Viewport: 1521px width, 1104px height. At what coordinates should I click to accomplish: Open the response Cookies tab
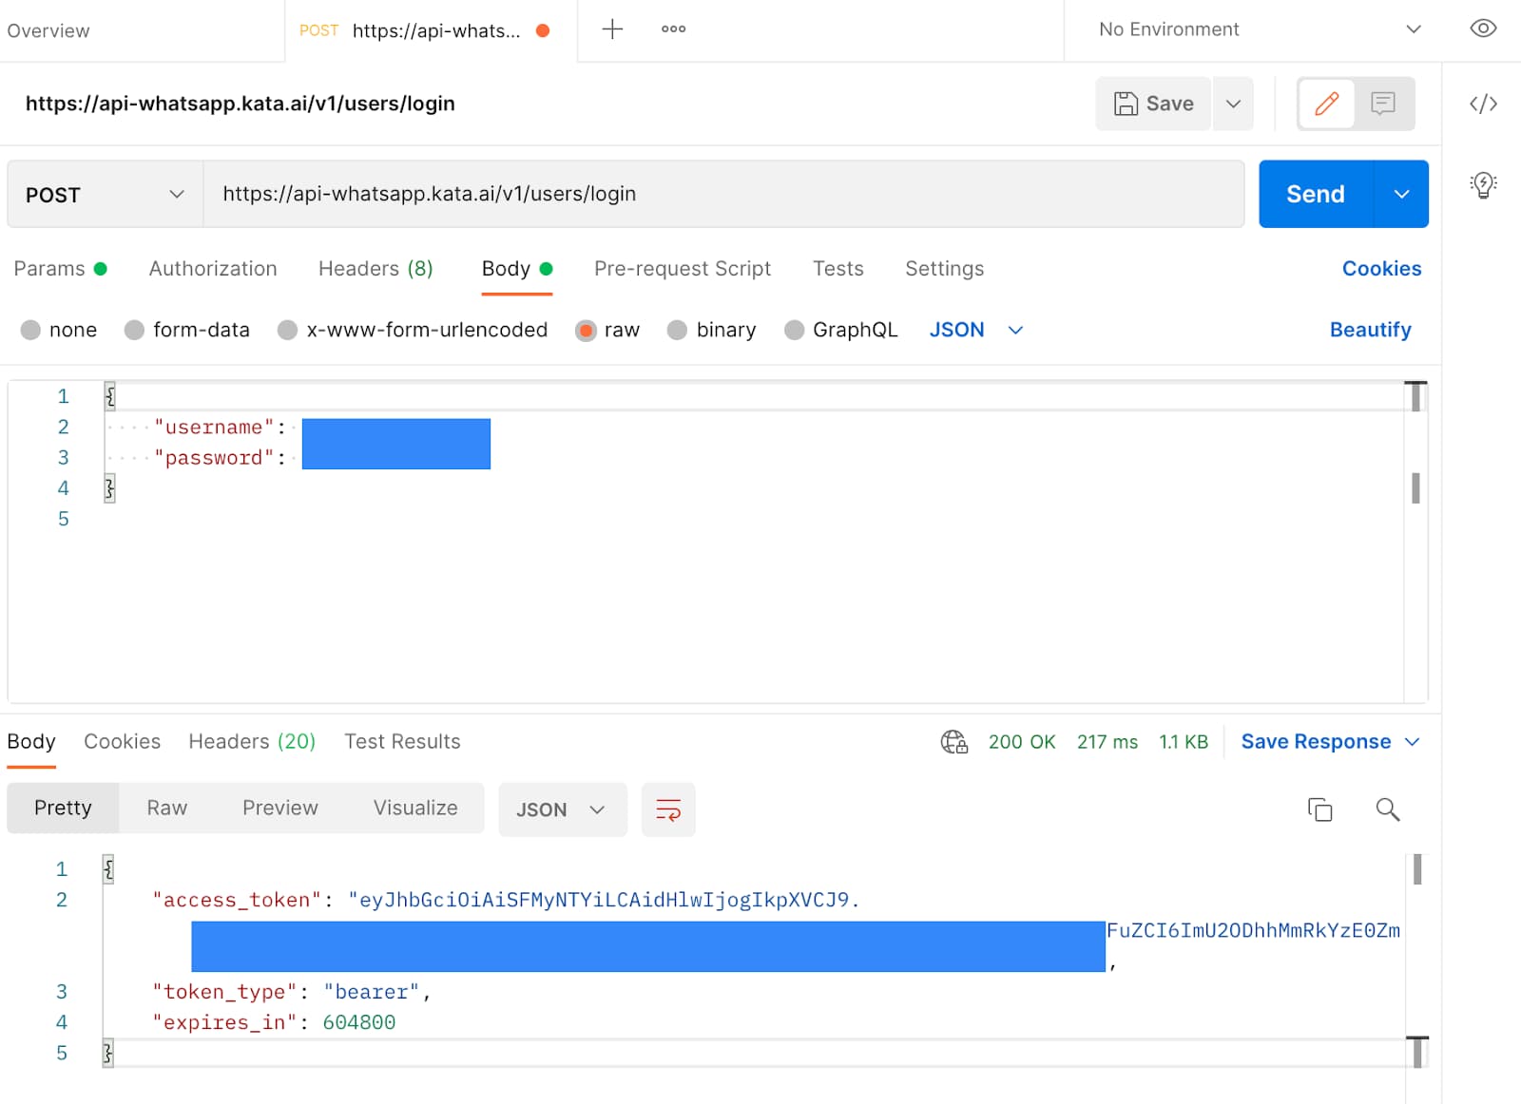tap(122, 742)
